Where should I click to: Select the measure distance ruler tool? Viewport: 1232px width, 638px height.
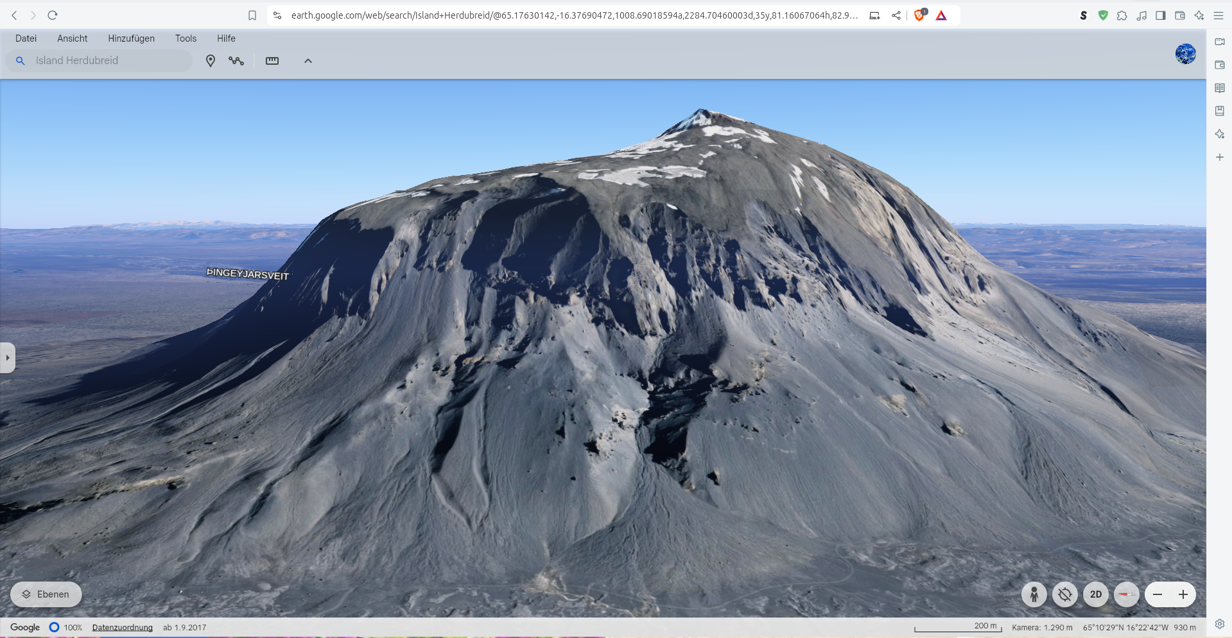click(x=272, y=61)
